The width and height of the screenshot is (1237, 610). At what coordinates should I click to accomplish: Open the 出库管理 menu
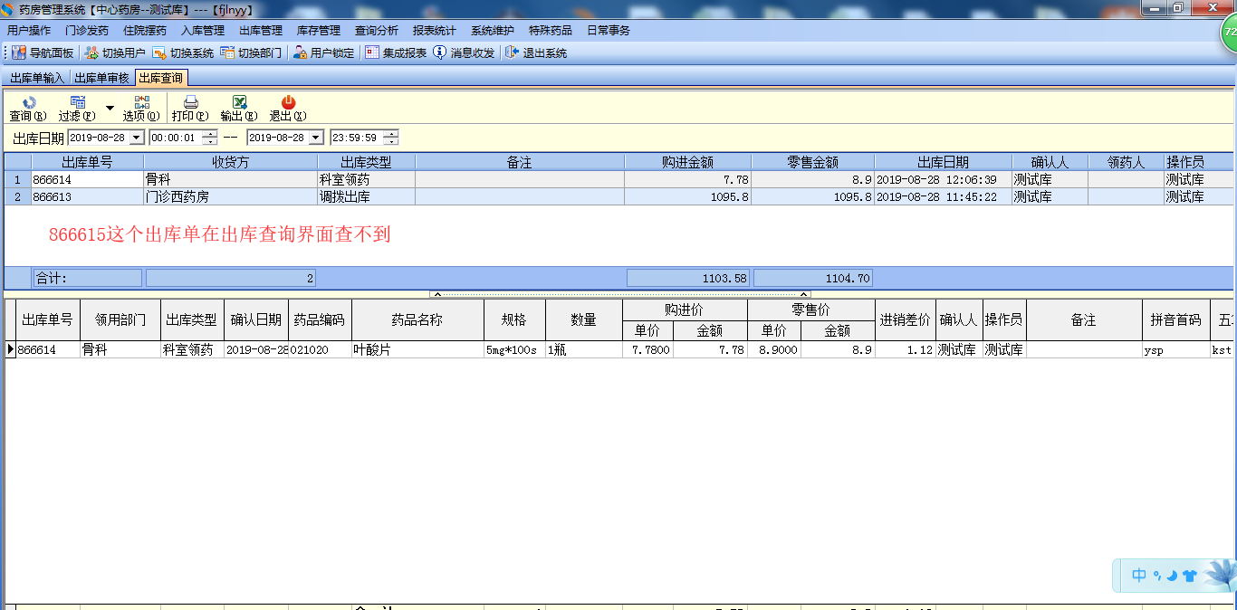(261, 31)
